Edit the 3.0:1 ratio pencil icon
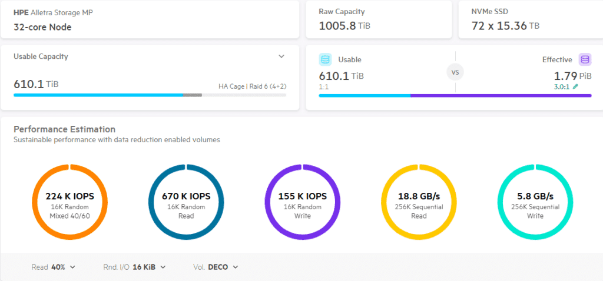The height and width of the screenshot is (281, 603). pos(575,87)
